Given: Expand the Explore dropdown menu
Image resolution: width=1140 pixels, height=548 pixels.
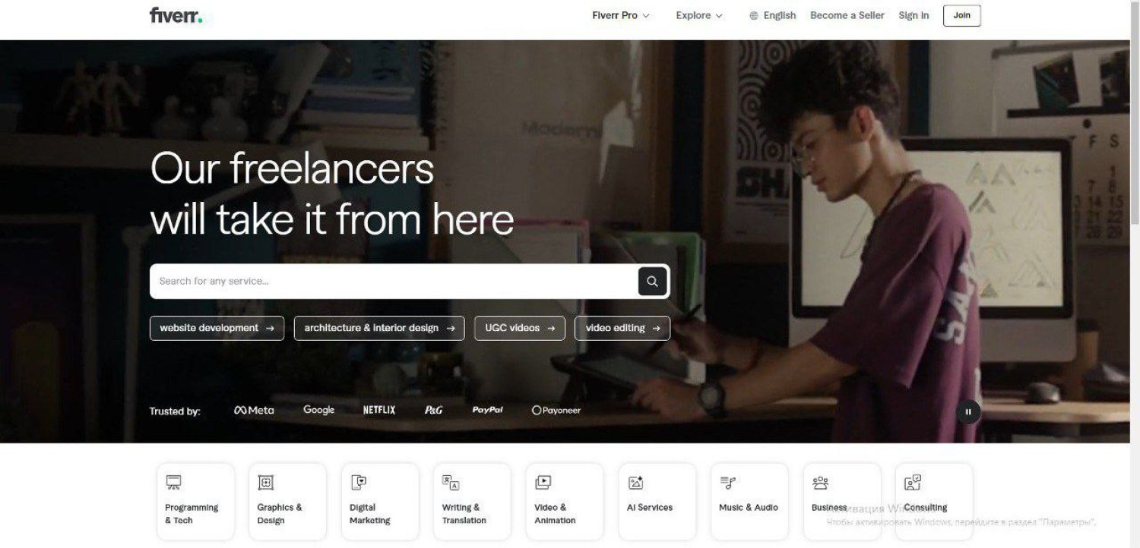Looking at the screenshot, I should (699, 15).
